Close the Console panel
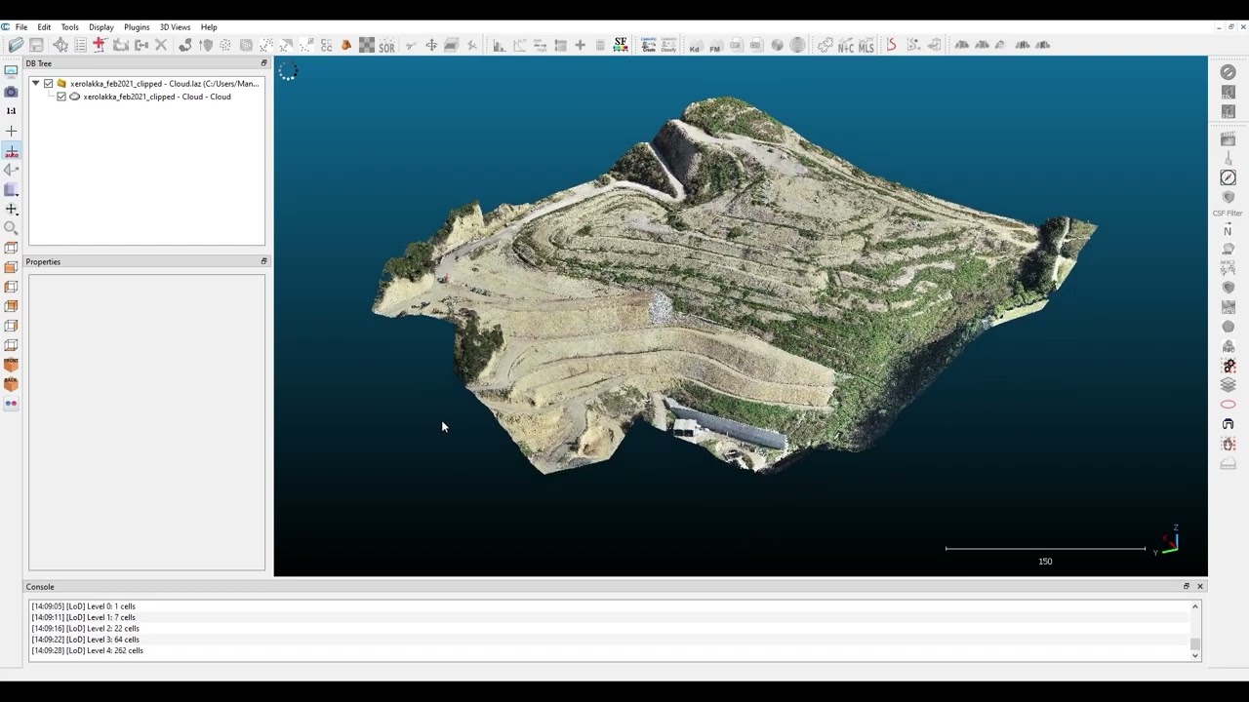This screenshot has height=702, width=1249. 1200,586
